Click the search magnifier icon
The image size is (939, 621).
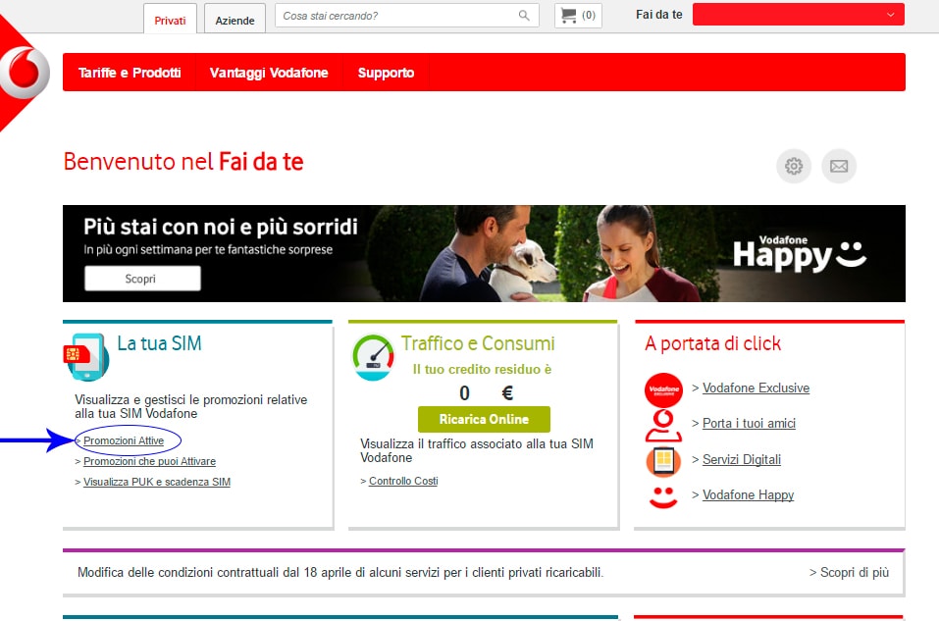click(x=524, y=16)
